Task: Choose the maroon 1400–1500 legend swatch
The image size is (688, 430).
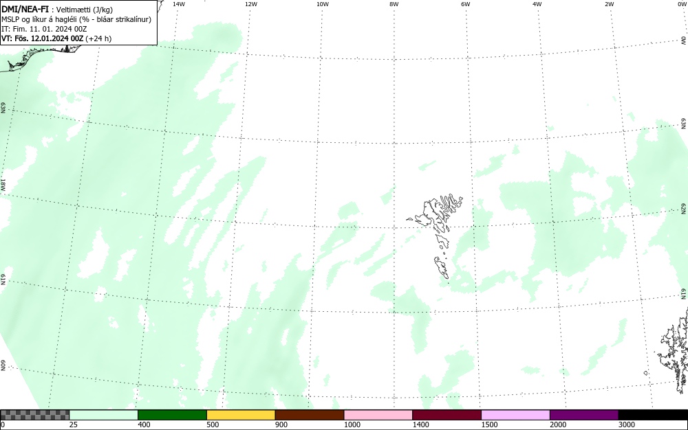Action: [x=447, y=415]
